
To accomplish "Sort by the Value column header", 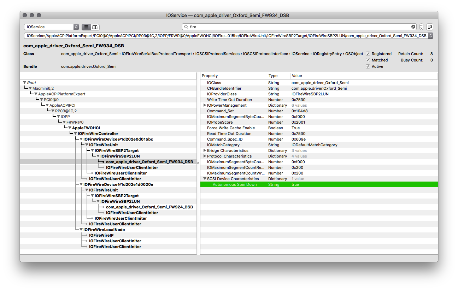I will pyautogui.click(x=364, y=76).
